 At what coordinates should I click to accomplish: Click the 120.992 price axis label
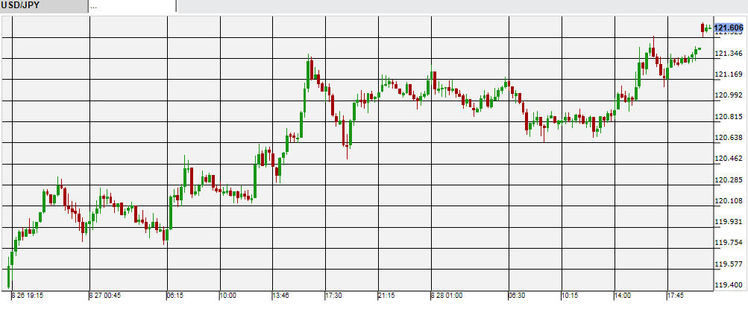(x=729, y=95)
